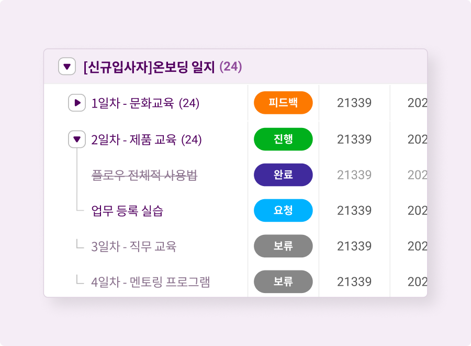Click the 보류 badge for 3일차 직무 교육
The image size is (471, 346).
tap(283, 246)
